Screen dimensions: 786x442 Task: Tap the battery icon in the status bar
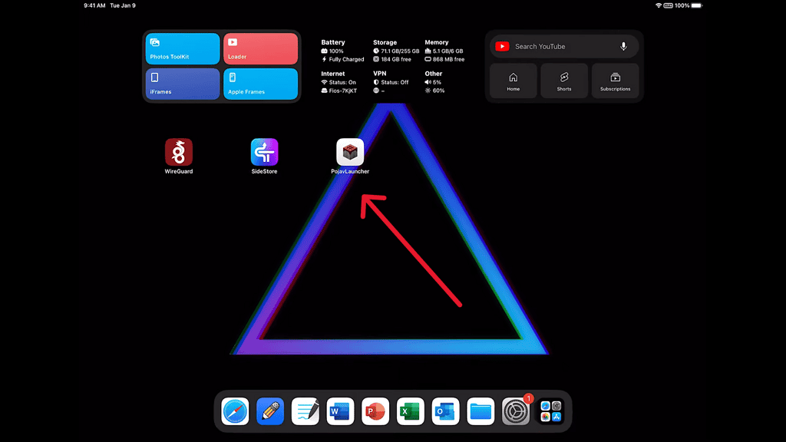697,5
